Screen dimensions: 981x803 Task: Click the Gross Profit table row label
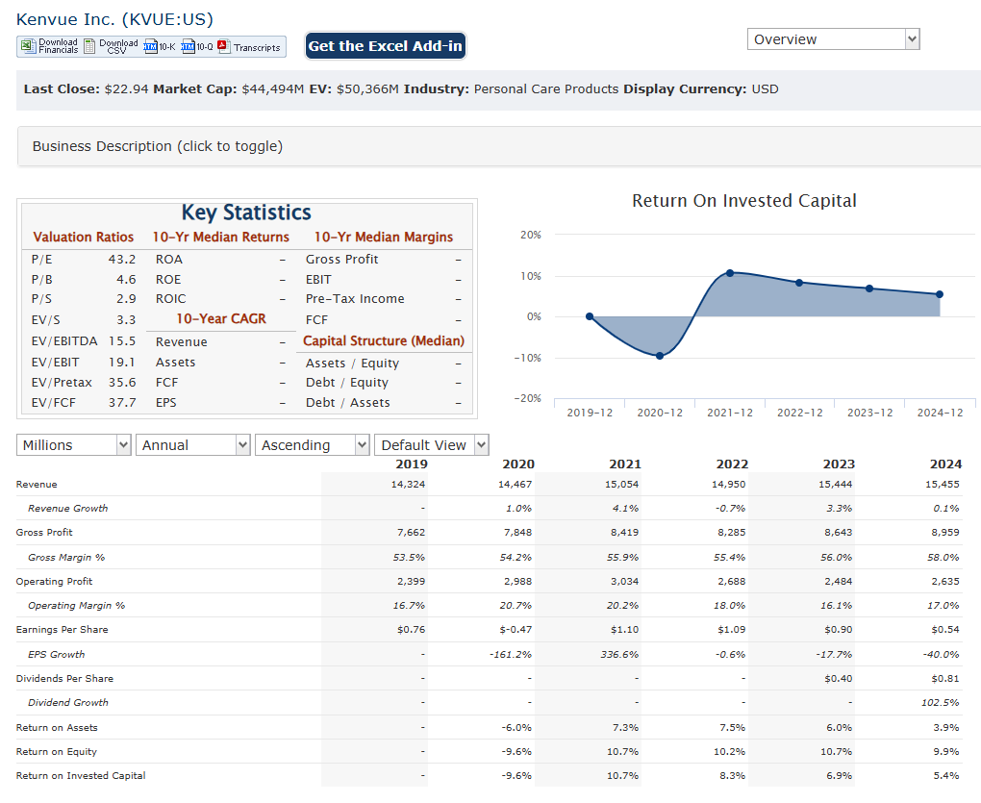pyautogui.click(x=44, y=533)
